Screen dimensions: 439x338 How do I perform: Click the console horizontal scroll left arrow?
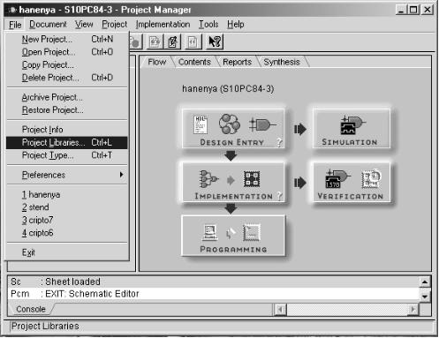click(x=280, y=310)
